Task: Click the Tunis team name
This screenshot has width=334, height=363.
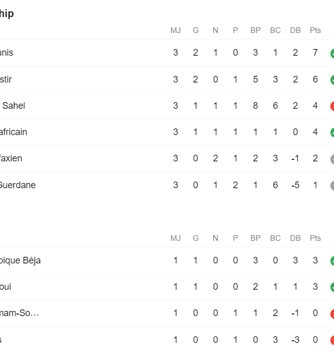Action: coord(7,53)
